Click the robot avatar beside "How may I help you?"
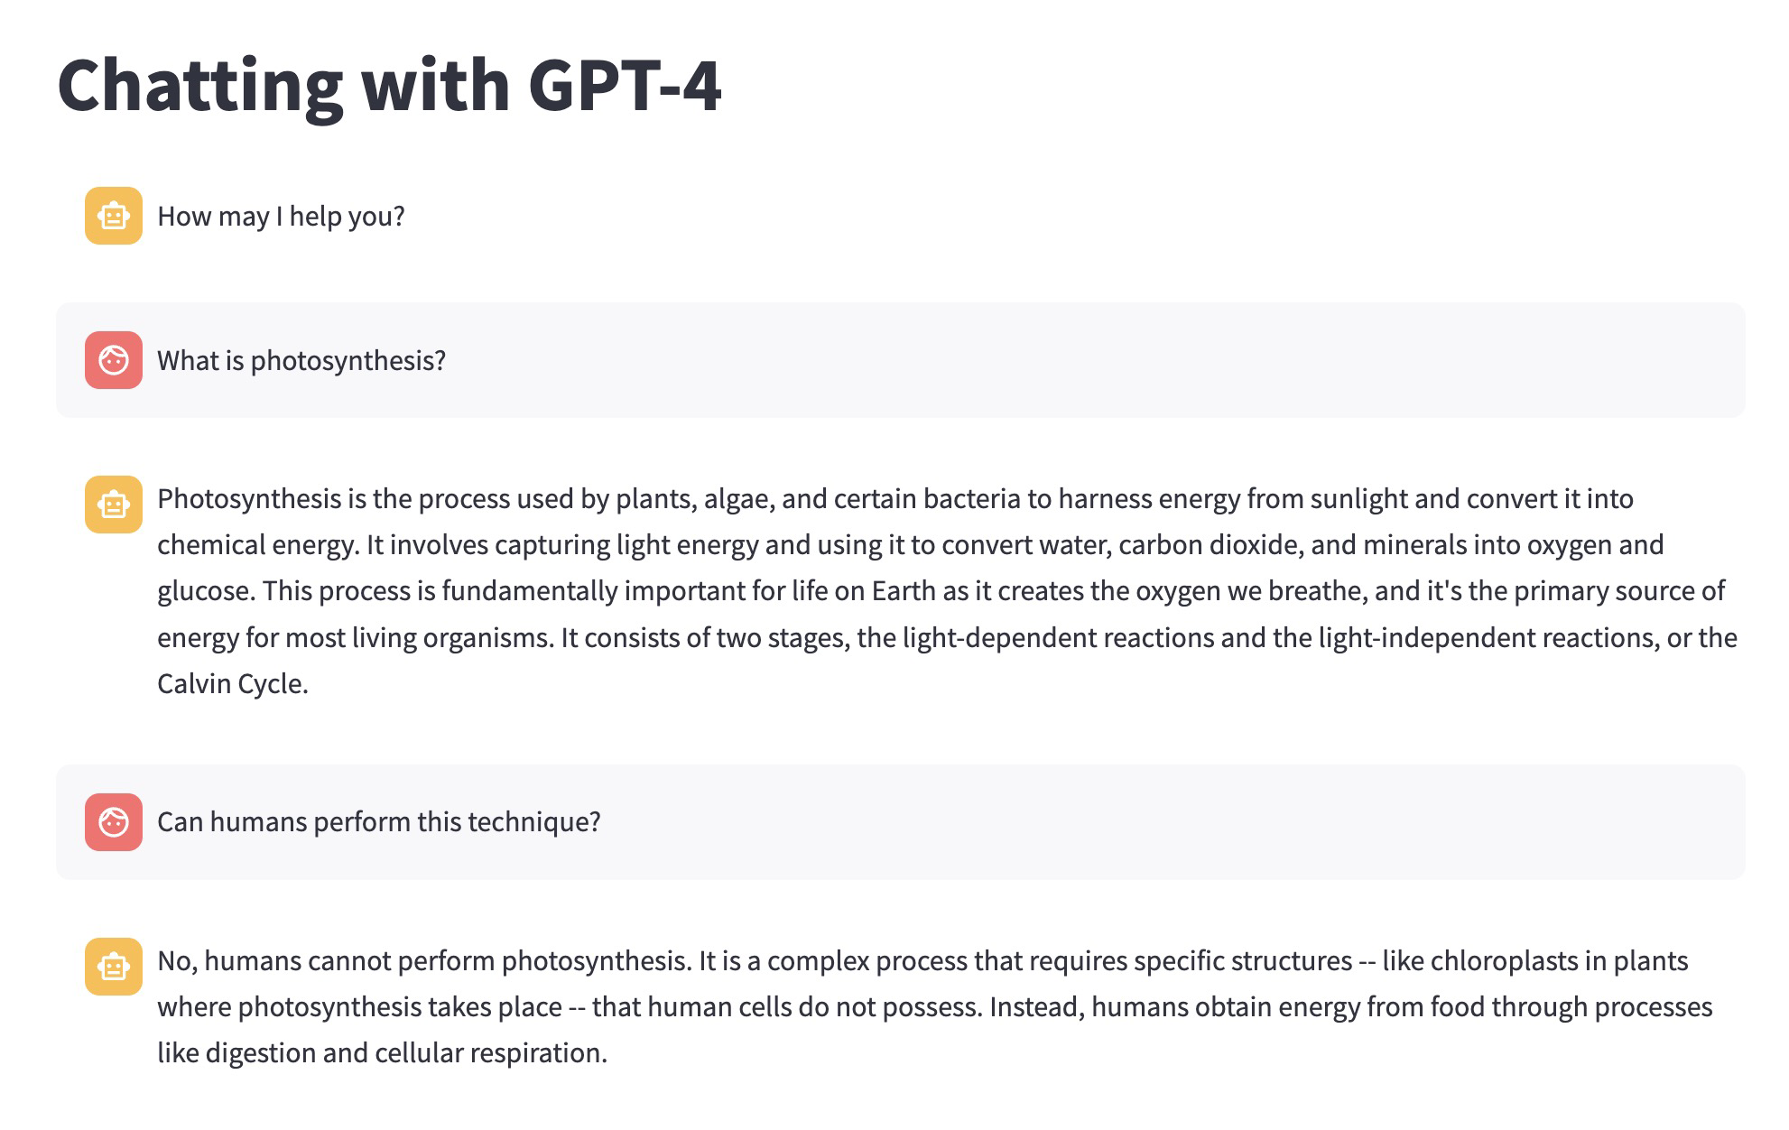 click(114, 216)
